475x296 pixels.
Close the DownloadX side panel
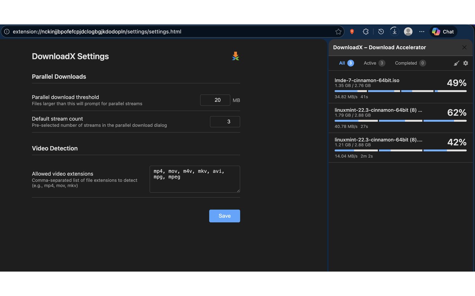coord(464,47)
